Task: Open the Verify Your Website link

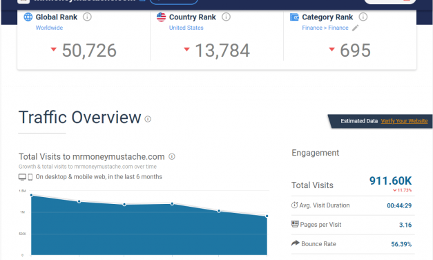Action: pos(404,121)
